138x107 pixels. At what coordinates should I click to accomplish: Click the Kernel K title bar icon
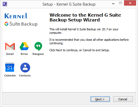[x=5, y=4]
